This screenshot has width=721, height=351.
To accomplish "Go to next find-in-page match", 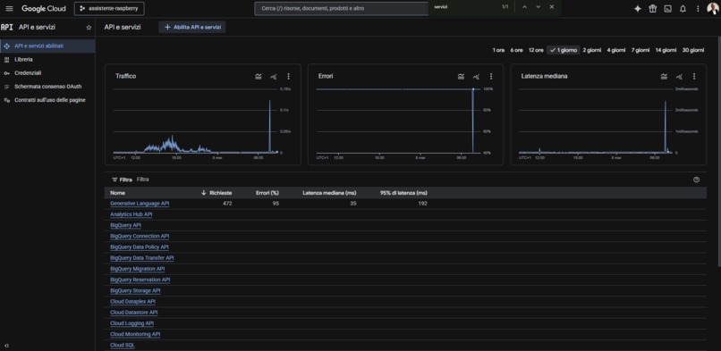I will 538,7.
